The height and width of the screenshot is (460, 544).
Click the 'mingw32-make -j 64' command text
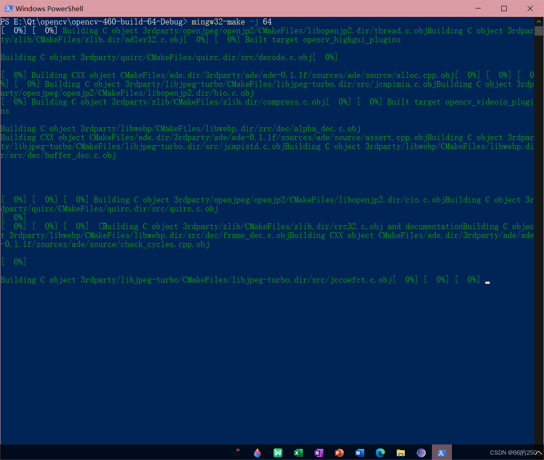pyautogui.click(x=231, y=22)
